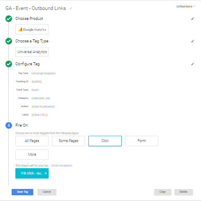
Task: Click the Track Type label
Action: 22,90
